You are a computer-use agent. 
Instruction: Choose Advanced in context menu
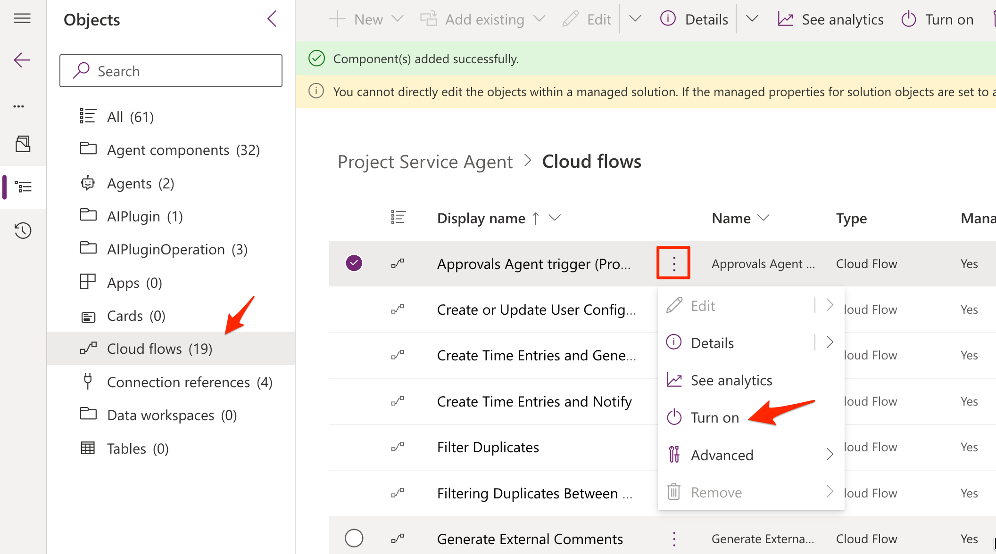751,455
